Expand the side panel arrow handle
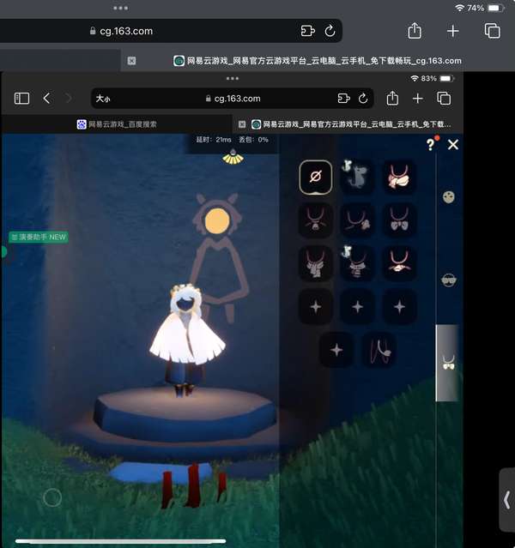This screenshot has width=515, height=548. (507, 501)
